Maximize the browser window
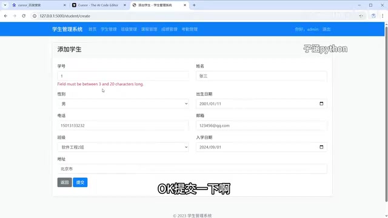Screen dimensions: 388x218 [x=370, y=5]
